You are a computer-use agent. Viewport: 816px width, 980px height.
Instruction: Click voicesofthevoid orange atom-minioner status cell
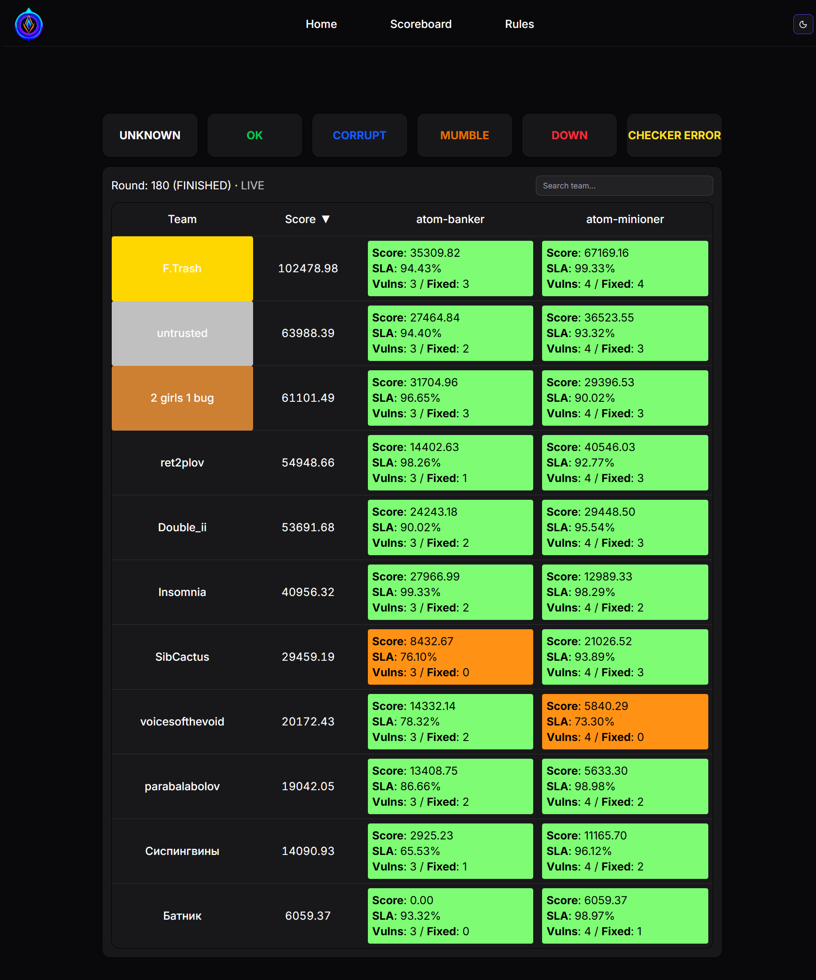pyautogui.click(x=624, y=721)
